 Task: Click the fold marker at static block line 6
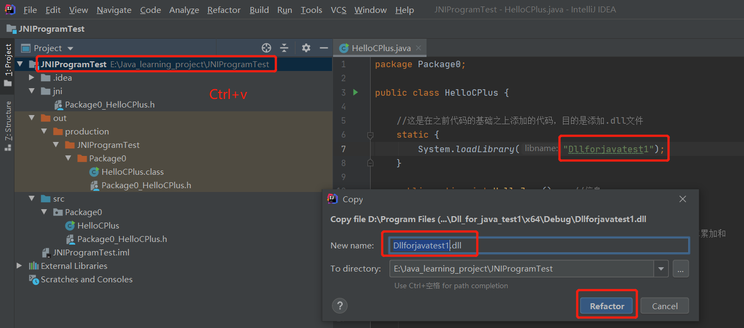click(370, 134)
